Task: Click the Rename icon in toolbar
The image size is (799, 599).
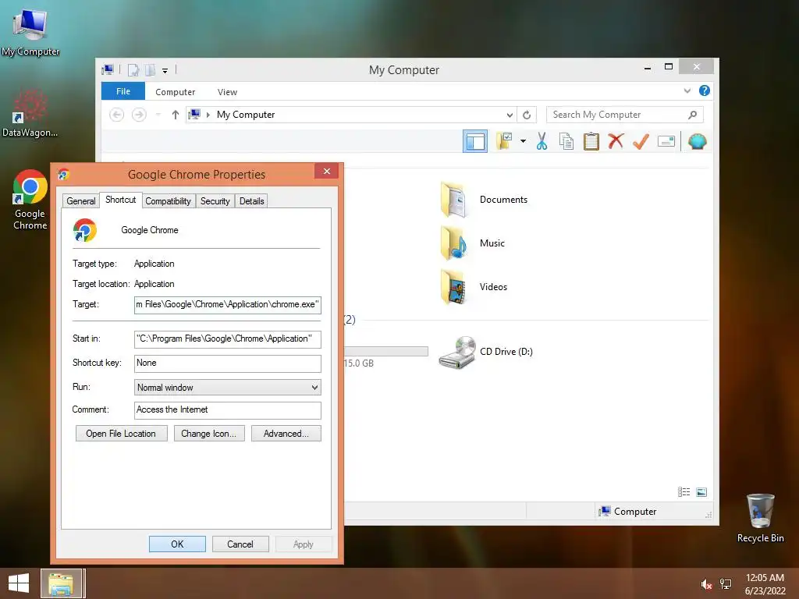Action: pyautogui.click(x=666, y=141)
